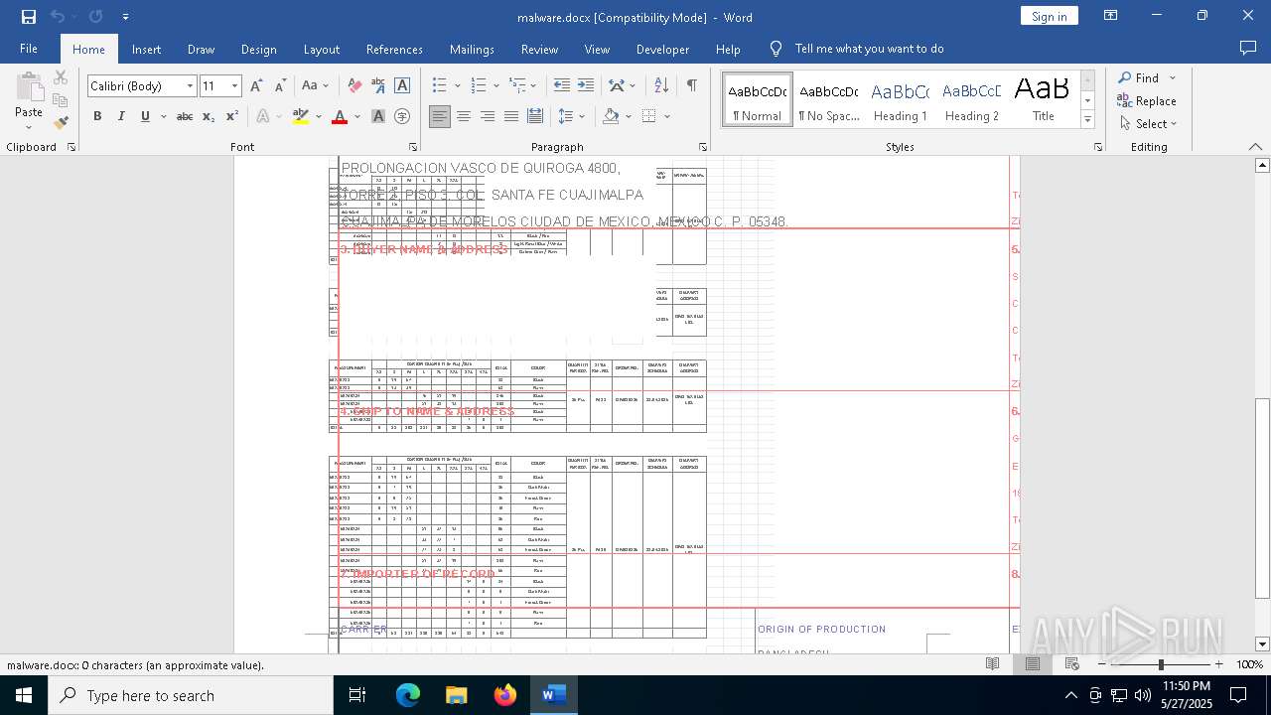Switch to Read Mode view icon
The width and height of the screenshot is (1271, 715).
click(x=993, y=664)
